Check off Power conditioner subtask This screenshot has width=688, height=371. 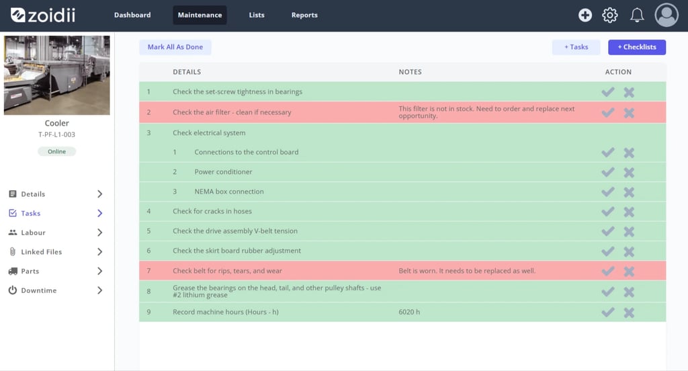coord(607,172)
